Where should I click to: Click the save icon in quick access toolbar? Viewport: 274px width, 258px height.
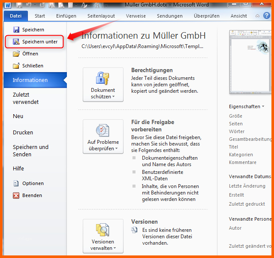(x=19, y=5)
